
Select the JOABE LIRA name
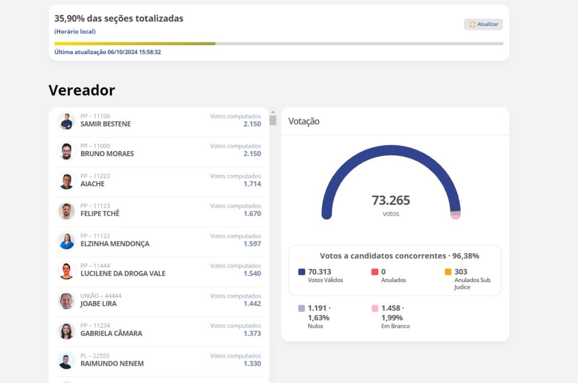point(98,304)
